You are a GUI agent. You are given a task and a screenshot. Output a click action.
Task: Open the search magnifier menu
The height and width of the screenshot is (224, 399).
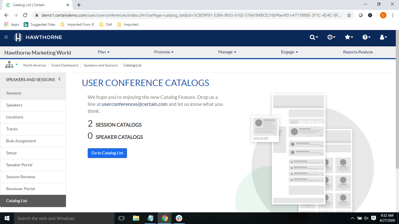click(314, 37)
